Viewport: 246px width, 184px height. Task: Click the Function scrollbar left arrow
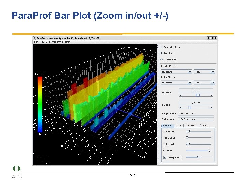(181, 95)
